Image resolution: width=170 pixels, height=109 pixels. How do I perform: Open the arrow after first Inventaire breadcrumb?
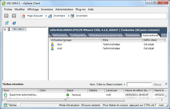(68, 16)
